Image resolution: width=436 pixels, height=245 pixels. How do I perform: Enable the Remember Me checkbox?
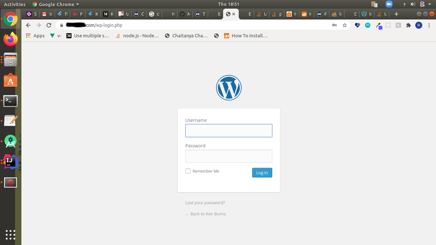click(188, 171)
